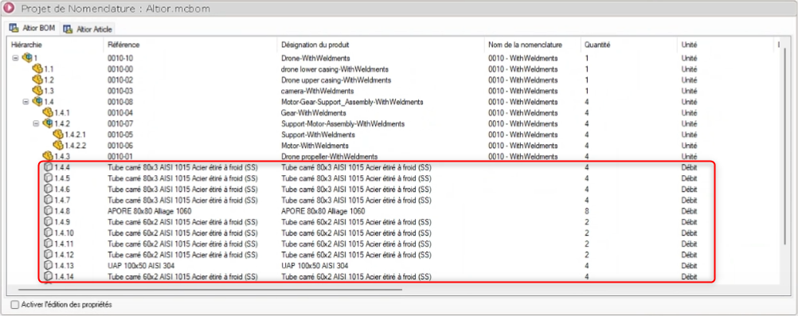Image resolution: width=798 pixels, height=316 pixels.
Task: Open the Altior Article tab
Action: pyautogui.click(x=88, y=29)
